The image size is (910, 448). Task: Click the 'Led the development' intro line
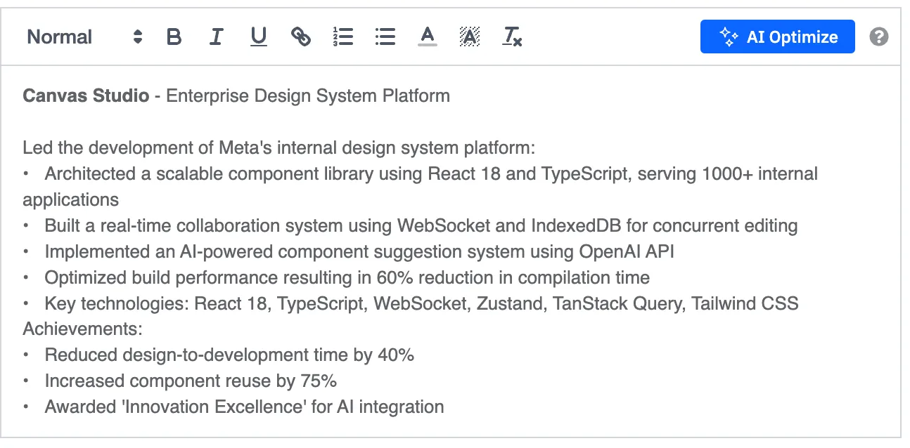click(x=278, y=148)
